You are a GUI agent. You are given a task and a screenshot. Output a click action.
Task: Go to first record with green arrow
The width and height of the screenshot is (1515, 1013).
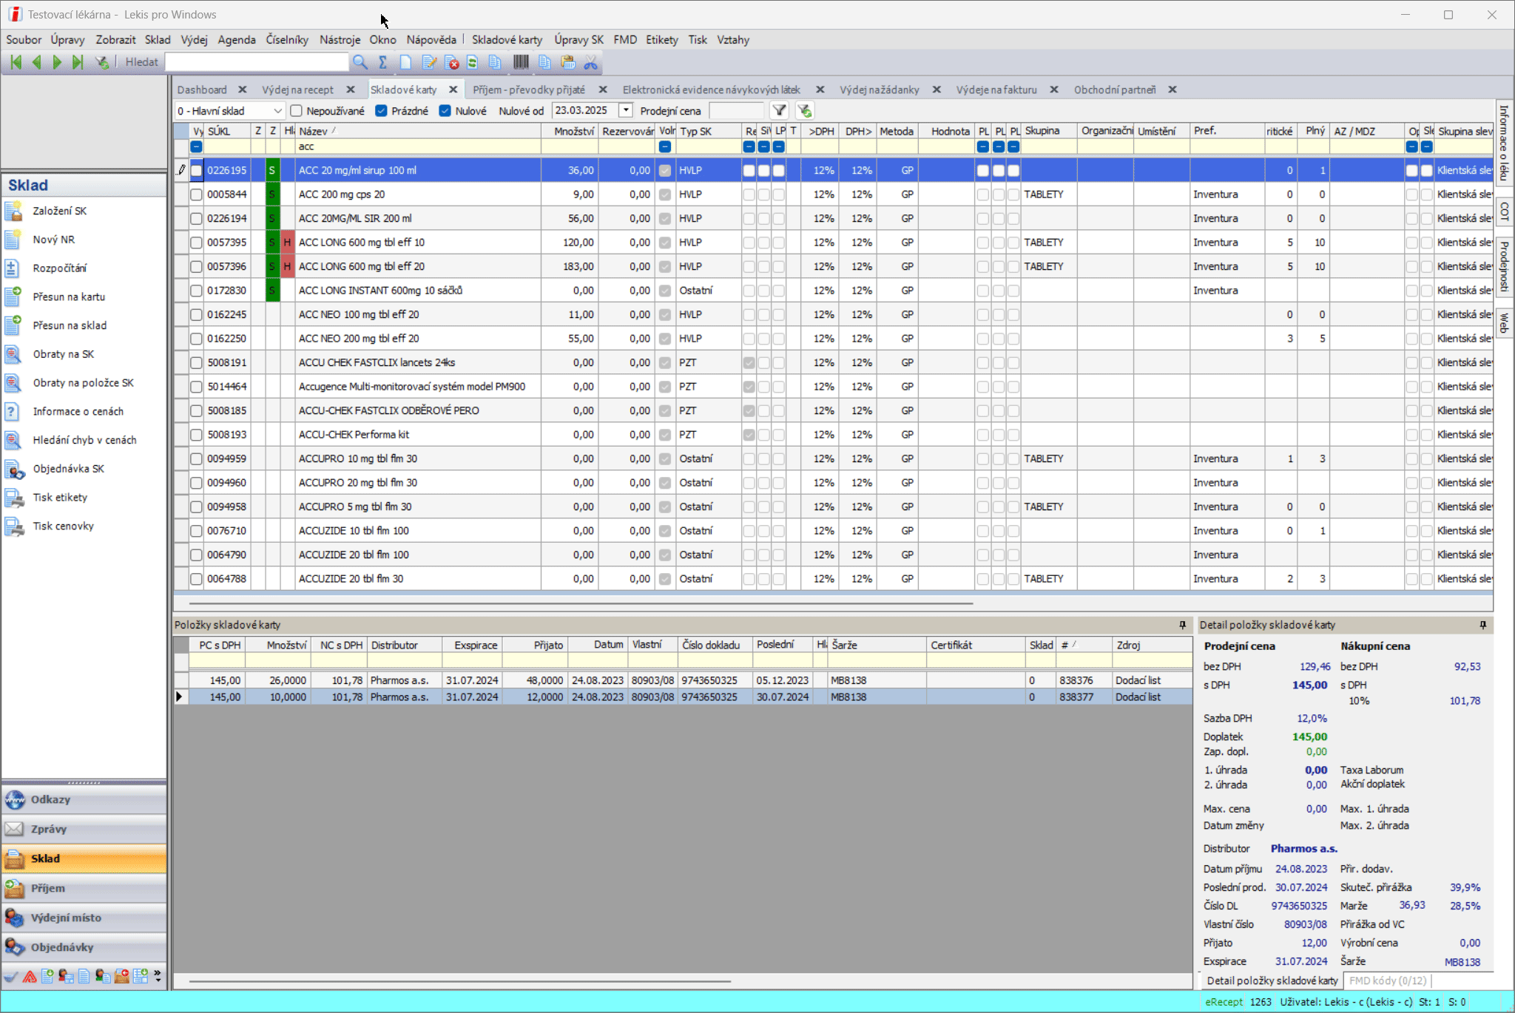[16, 62]
